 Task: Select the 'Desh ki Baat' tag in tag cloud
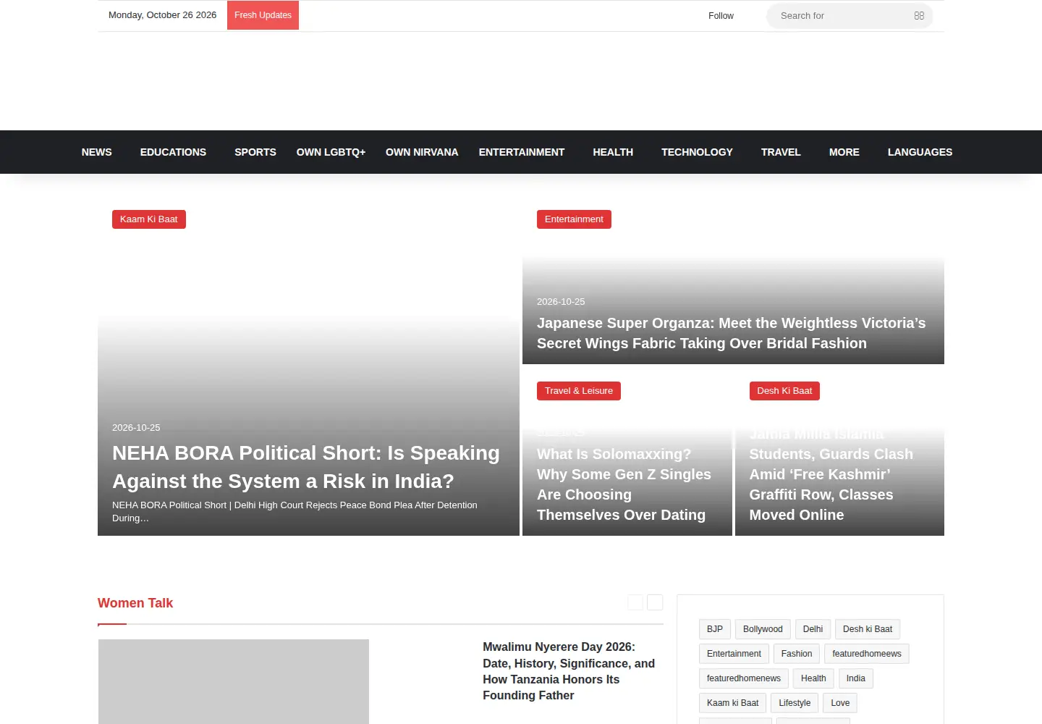868,629
